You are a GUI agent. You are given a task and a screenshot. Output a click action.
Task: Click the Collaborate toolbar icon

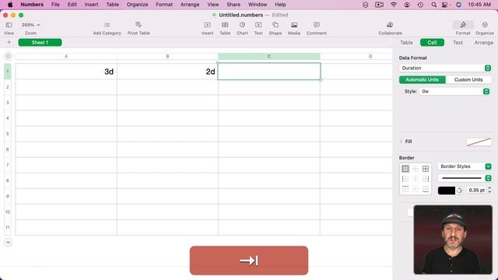[390, 25]
